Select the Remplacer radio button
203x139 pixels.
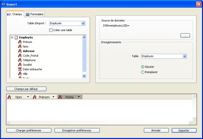(x=143, y=72)
